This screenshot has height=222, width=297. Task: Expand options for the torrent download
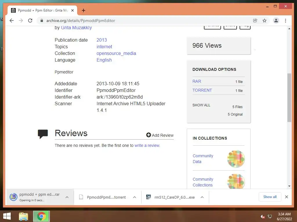pos(135,197)
